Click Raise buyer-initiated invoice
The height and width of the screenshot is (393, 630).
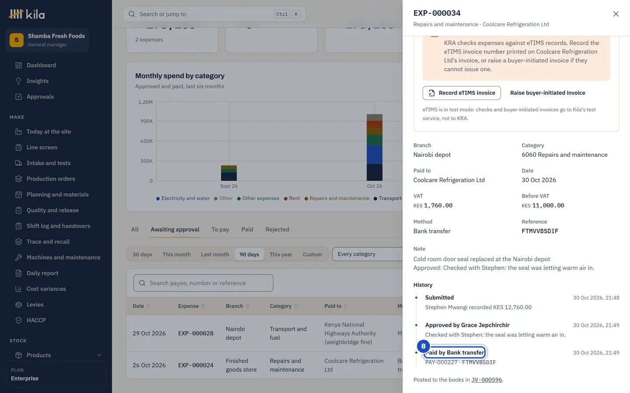tap(547, 93)
